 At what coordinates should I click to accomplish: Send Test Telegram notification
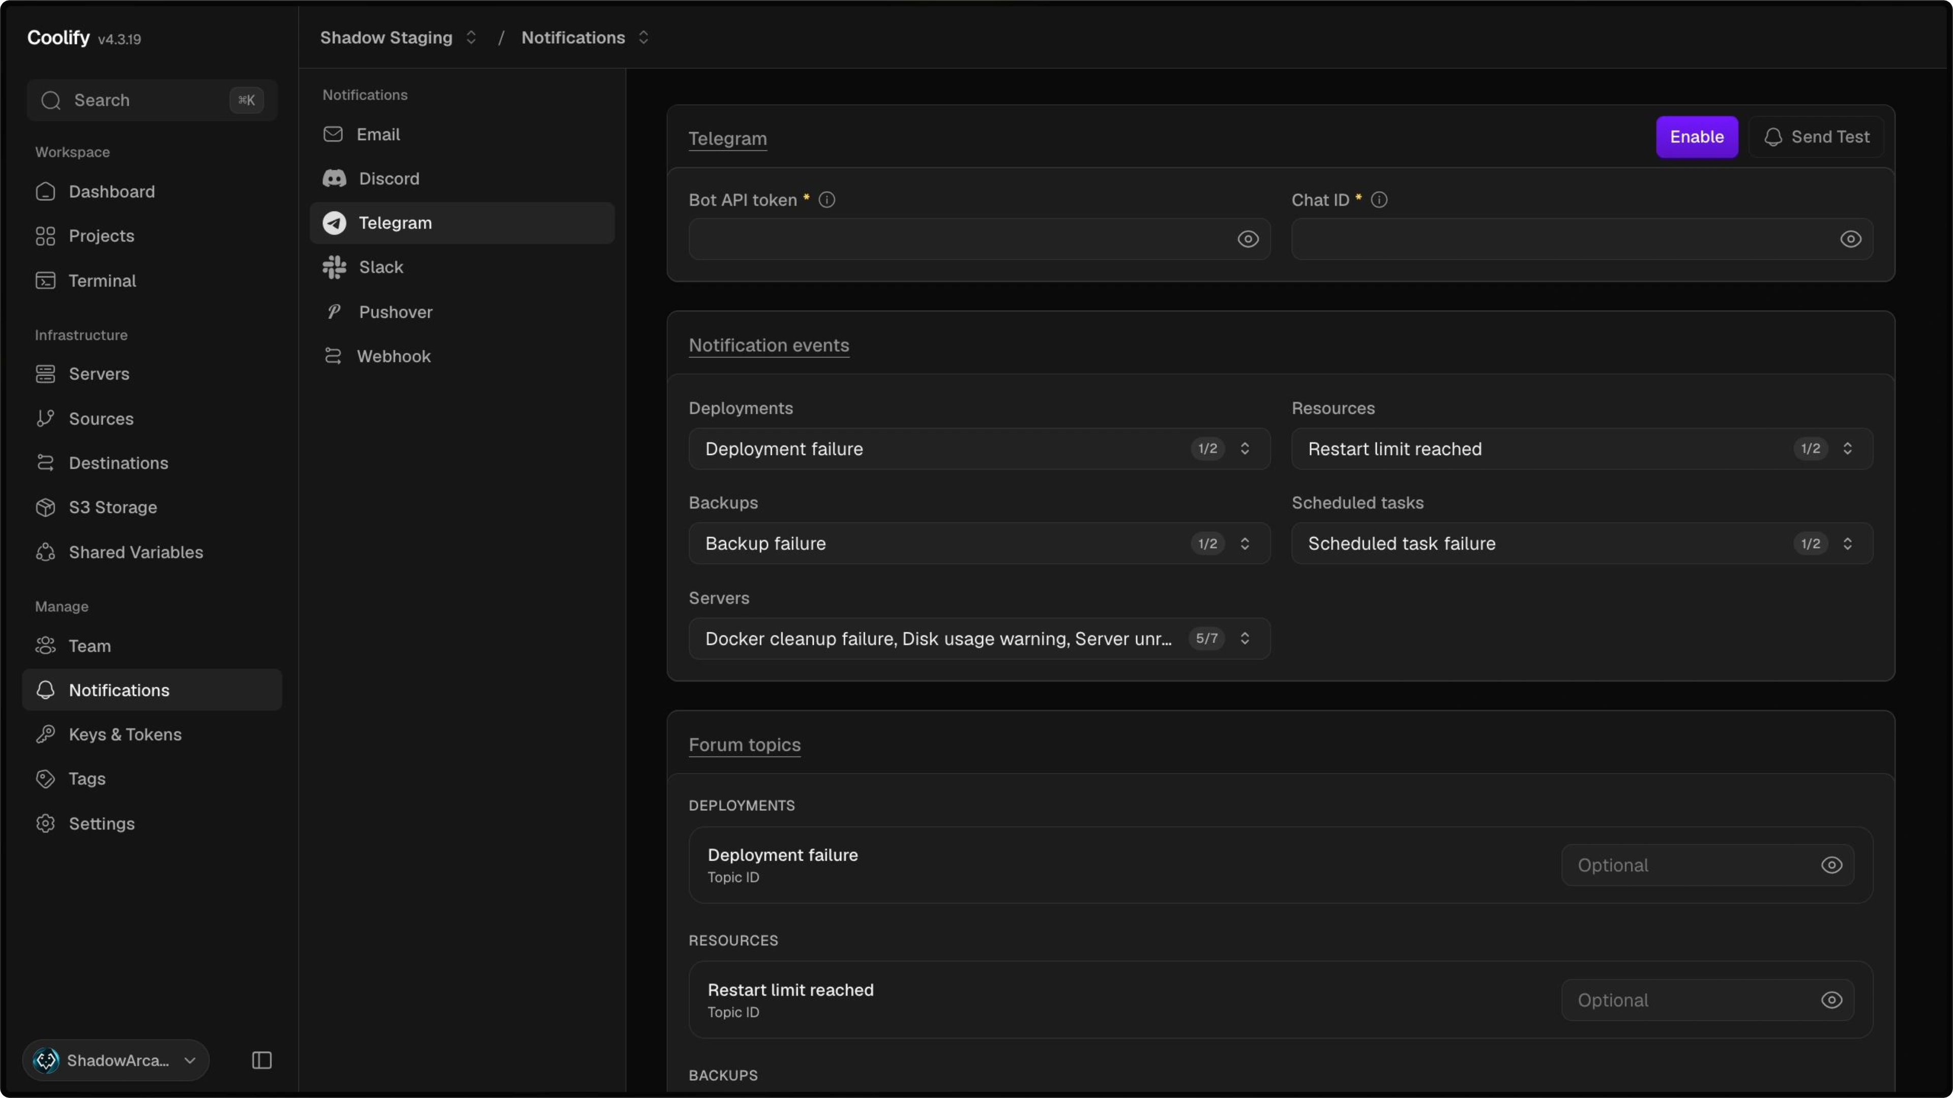[1816, 137]
